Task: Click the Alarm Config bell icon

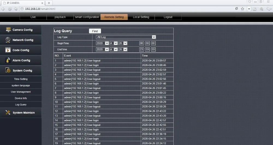Action: point(8,60)
